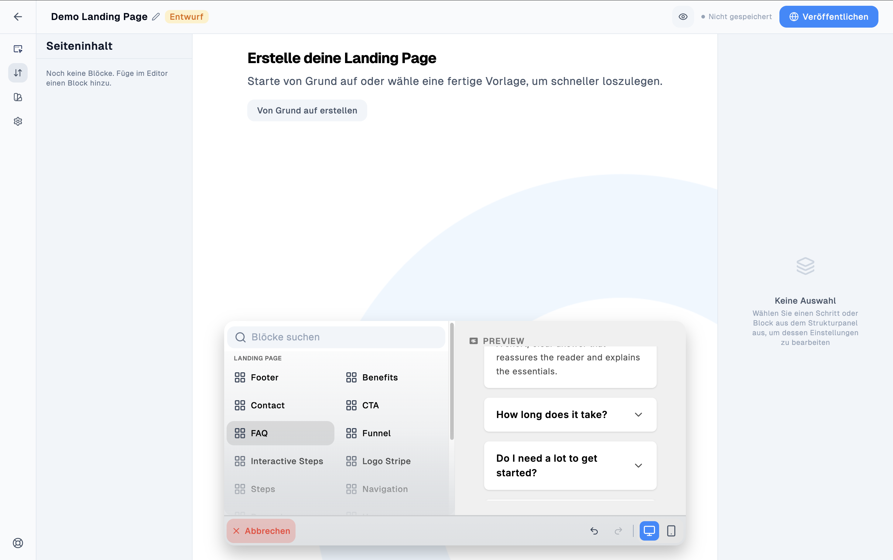Go back using the arrow icon
Image resolution: width=893 pixels, height=560 pixels.
click(18, 17)
